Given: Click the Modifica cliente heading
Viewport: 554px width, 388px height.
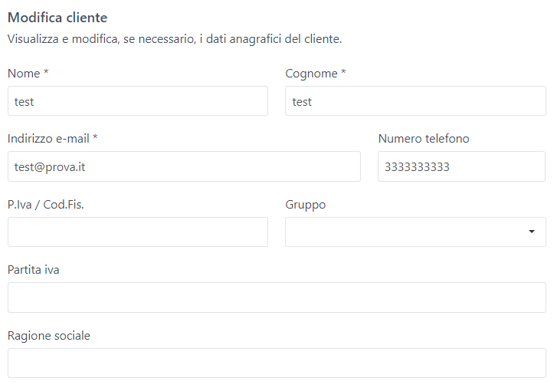Looking at the screenshot, I should tap(57, 17).
